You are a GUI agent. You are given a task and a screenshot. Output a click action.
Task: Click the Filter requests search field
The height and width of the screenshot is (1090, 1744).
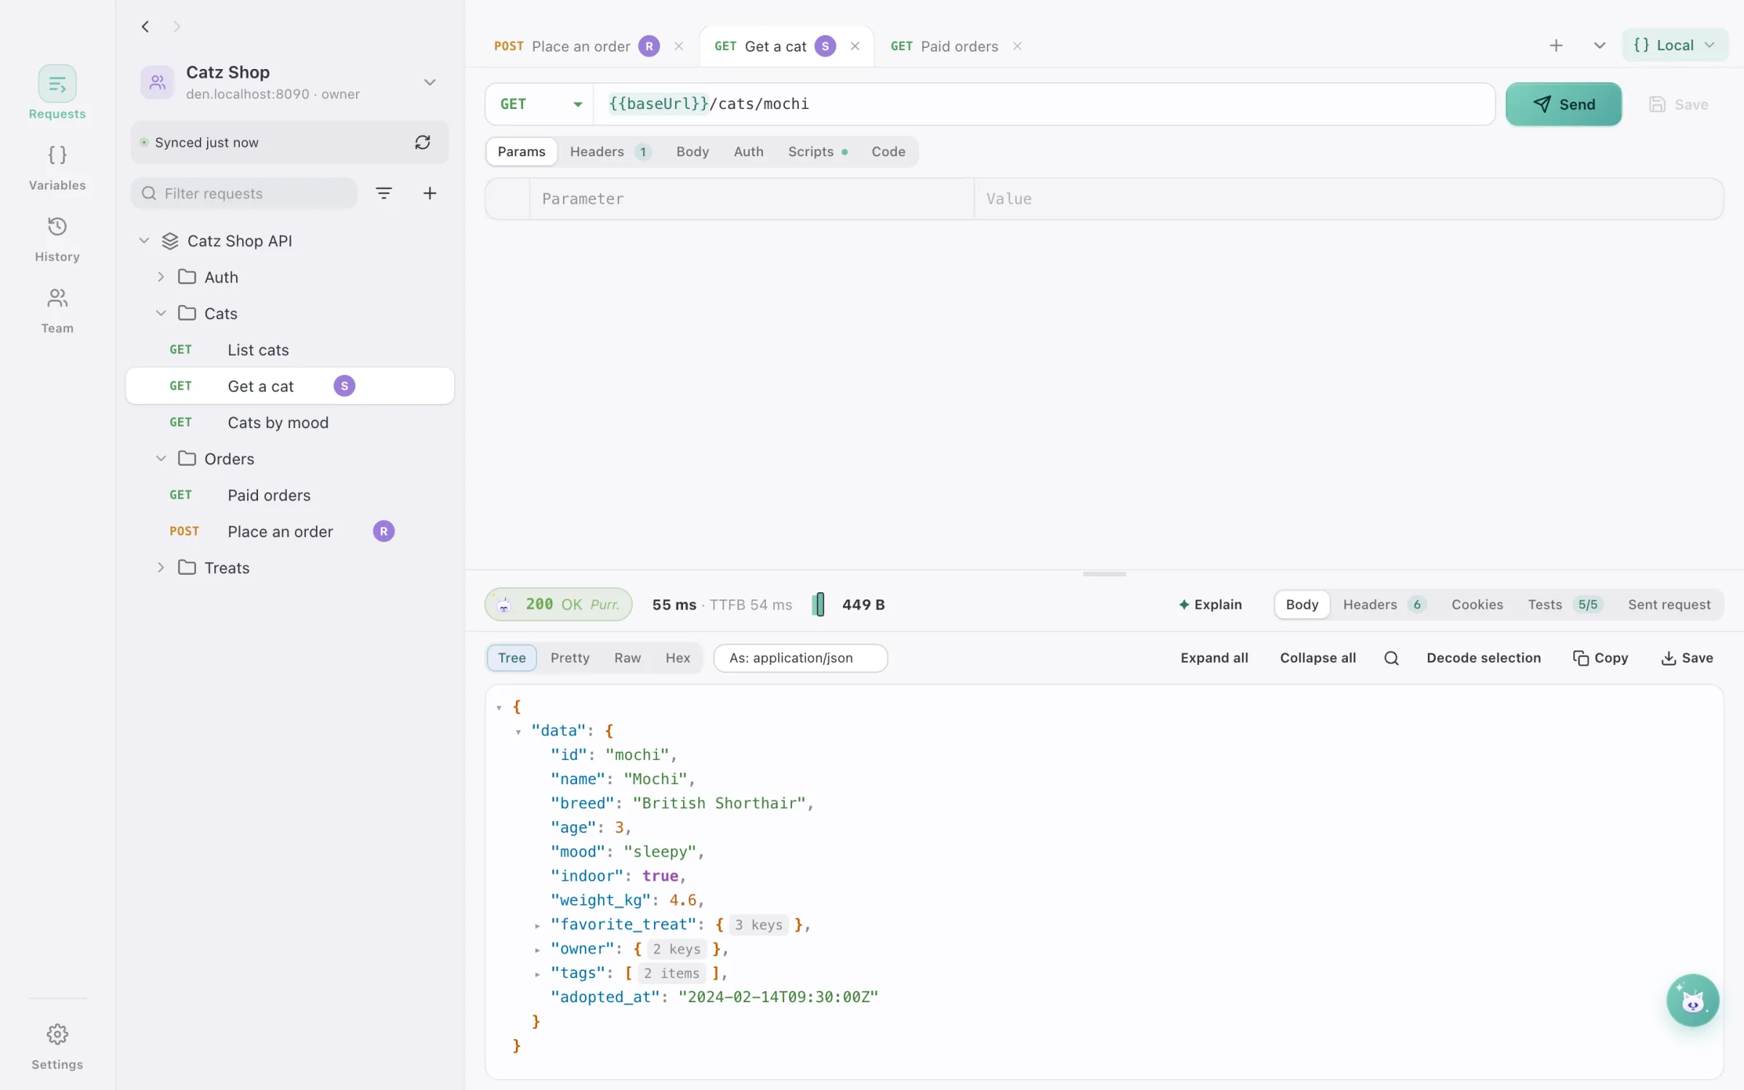[x=244, y=193]
